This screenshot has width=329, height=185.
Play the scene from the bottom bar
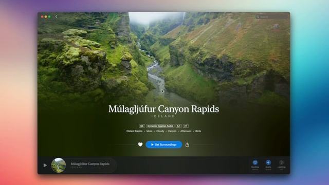45,165
